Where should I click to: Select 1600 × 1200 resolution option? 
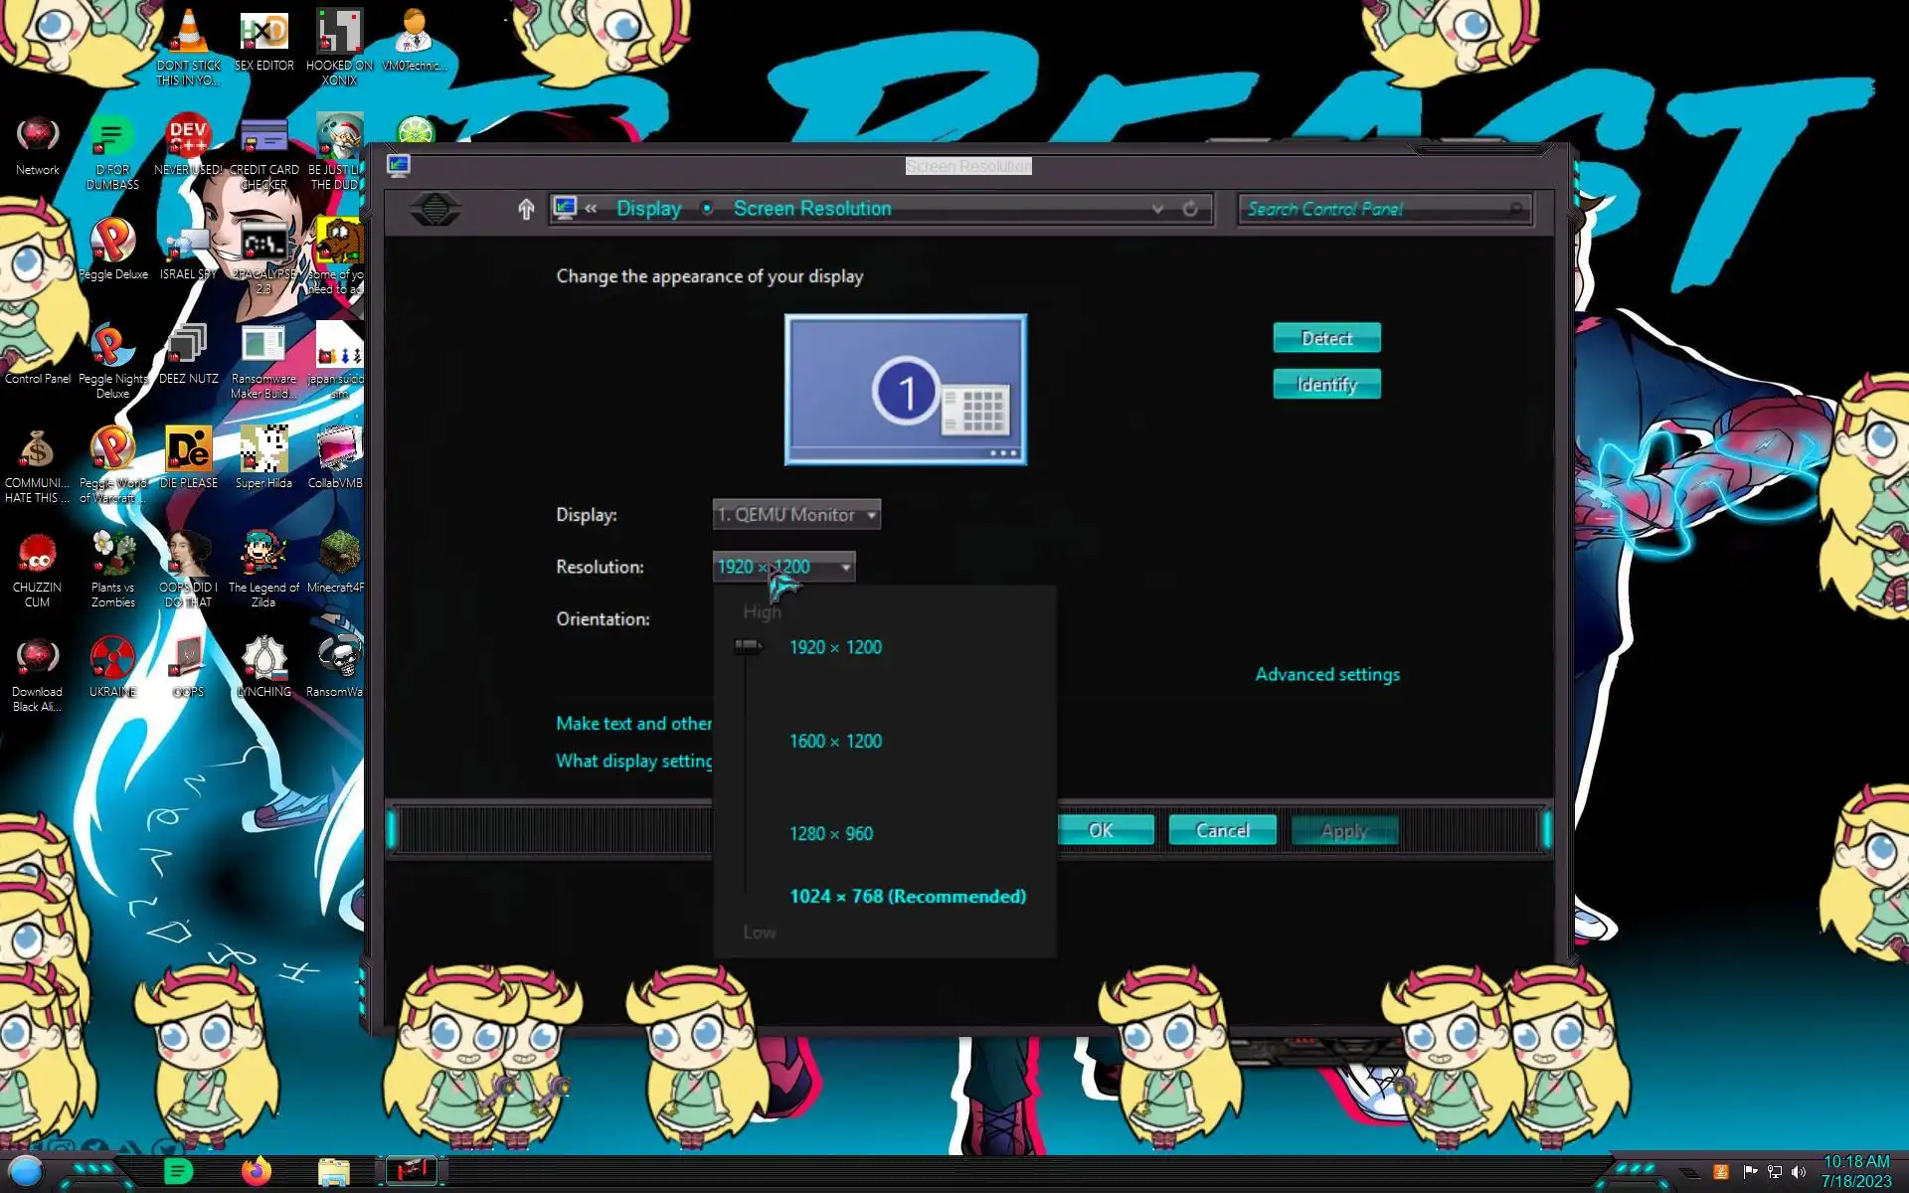pos(835,742)
